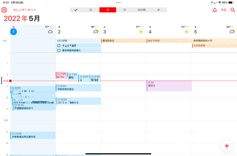Viewport: 237px width, 156px height.
Task: Check off 13:00 市教委提出用文書作成 task
Action: (13, 133)
